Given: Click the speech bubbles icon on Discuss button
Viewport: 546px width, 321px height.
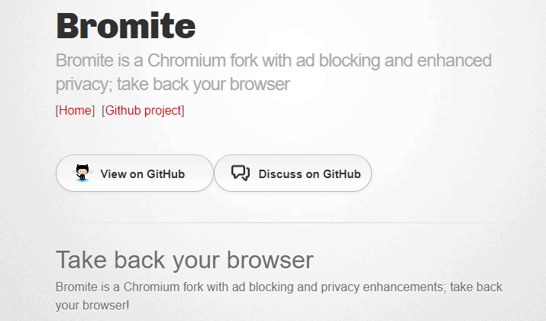Looking at the screenshot, I should tap(241, 173).
